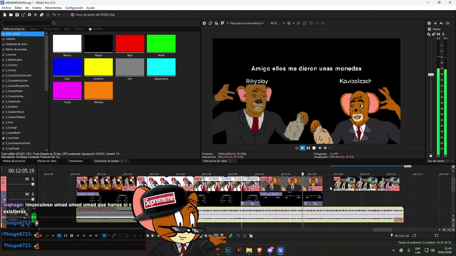Select the Bus del master tab
The width and height of the screenshot is (456, 256).
(436, 161)
